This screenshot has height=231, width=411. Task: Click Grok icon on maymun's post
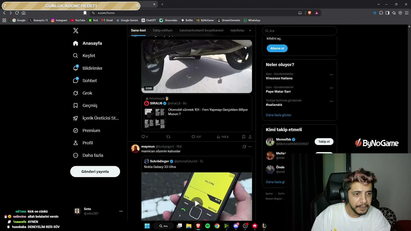pyautogui.click(x=244, y=147)
